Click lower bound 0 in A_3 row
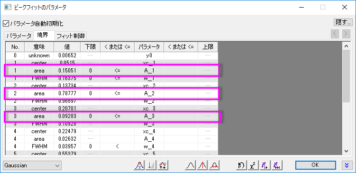 [91, 116]
